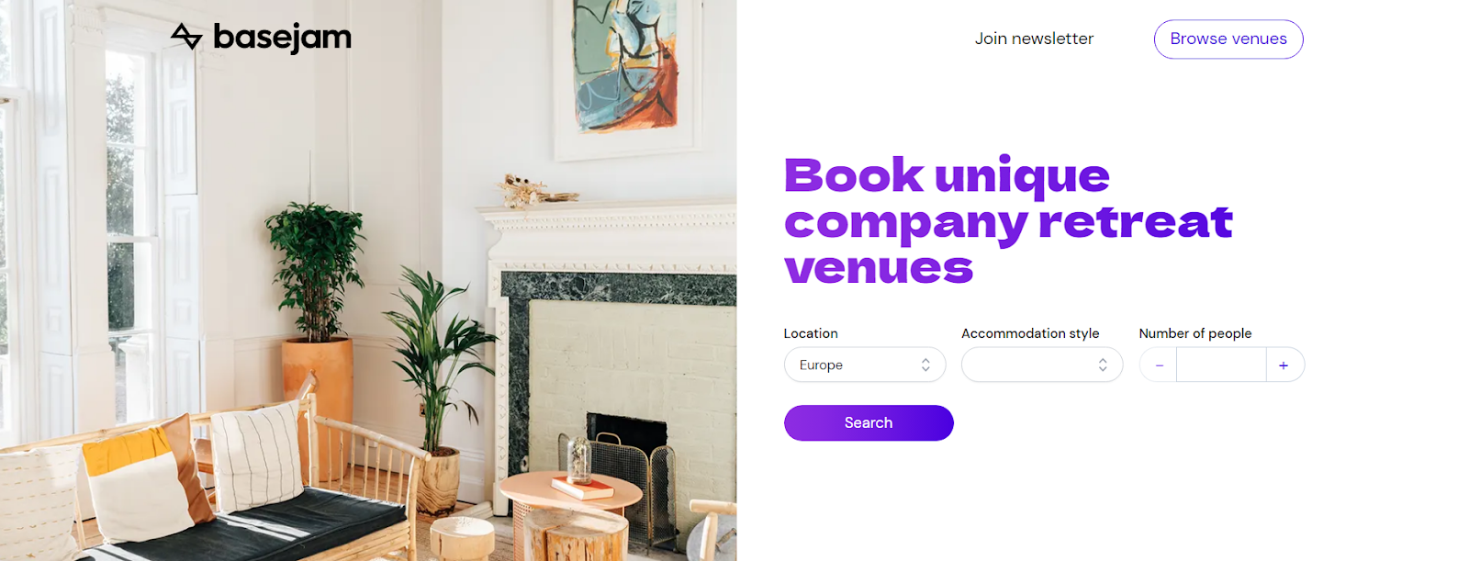This screenshot has width=1469, height=561.
Task: Click the Location field label
Action: [811, 333]
